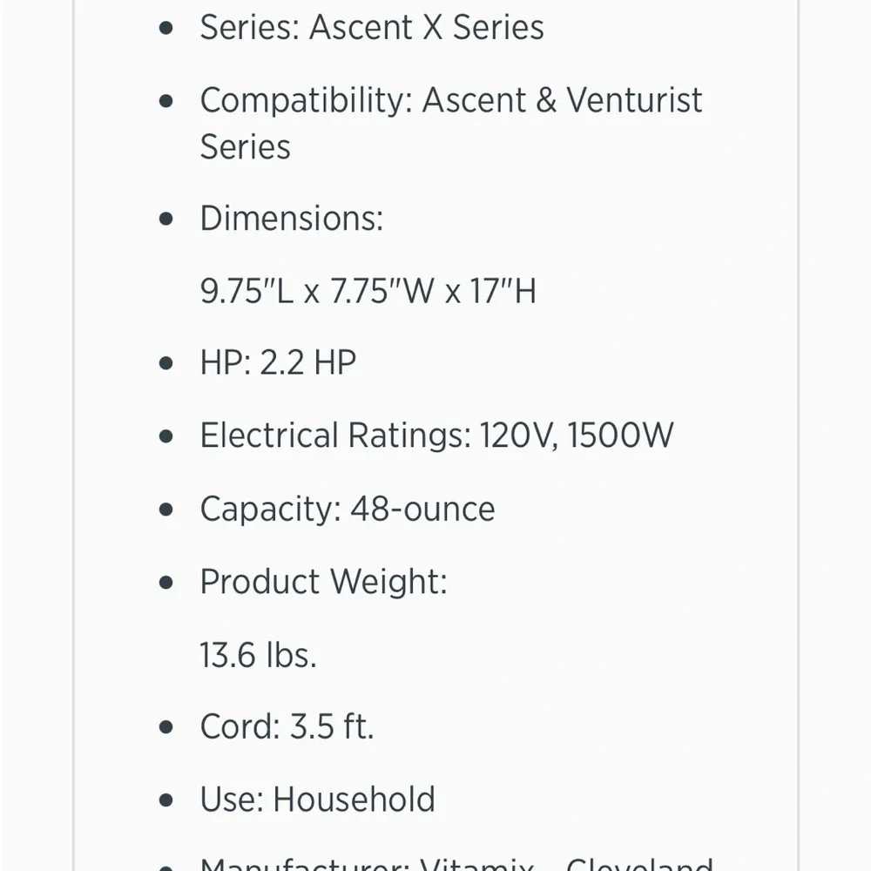Select the 9.75"L x 7.75"W x 17"H value
This screenshot has height=871, width=871.
(x=368, y=291)
